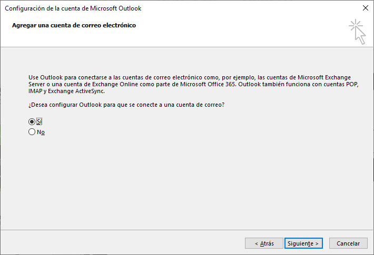Cancel the account setup with Cancelar
This screenshot has width=374, height=255.
coord(348,243)
